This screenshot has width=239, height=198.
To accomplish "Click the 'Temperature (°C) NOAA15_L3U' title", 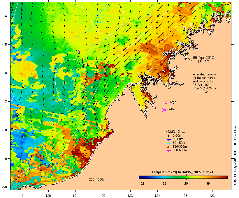I will (175, 172).
